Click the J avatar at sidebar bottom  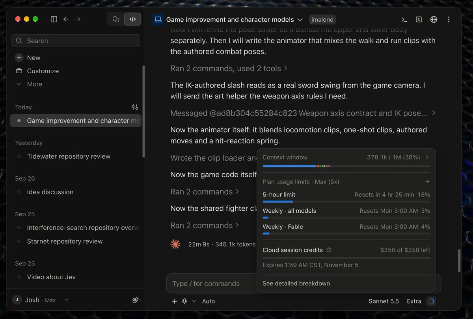[x=17, y=300]
